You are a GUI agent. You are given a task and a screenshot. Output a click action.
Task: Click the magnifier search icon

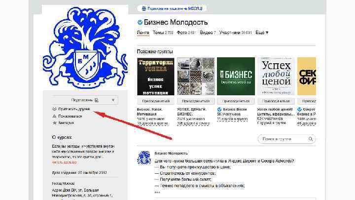pyautogui.click(x=311, y=139)
